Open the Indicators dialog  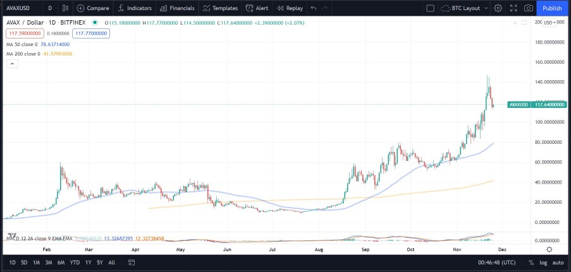[135, 8]
